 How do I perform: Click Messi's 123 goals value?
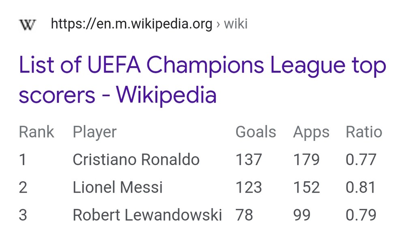click(x=249, y=187)
